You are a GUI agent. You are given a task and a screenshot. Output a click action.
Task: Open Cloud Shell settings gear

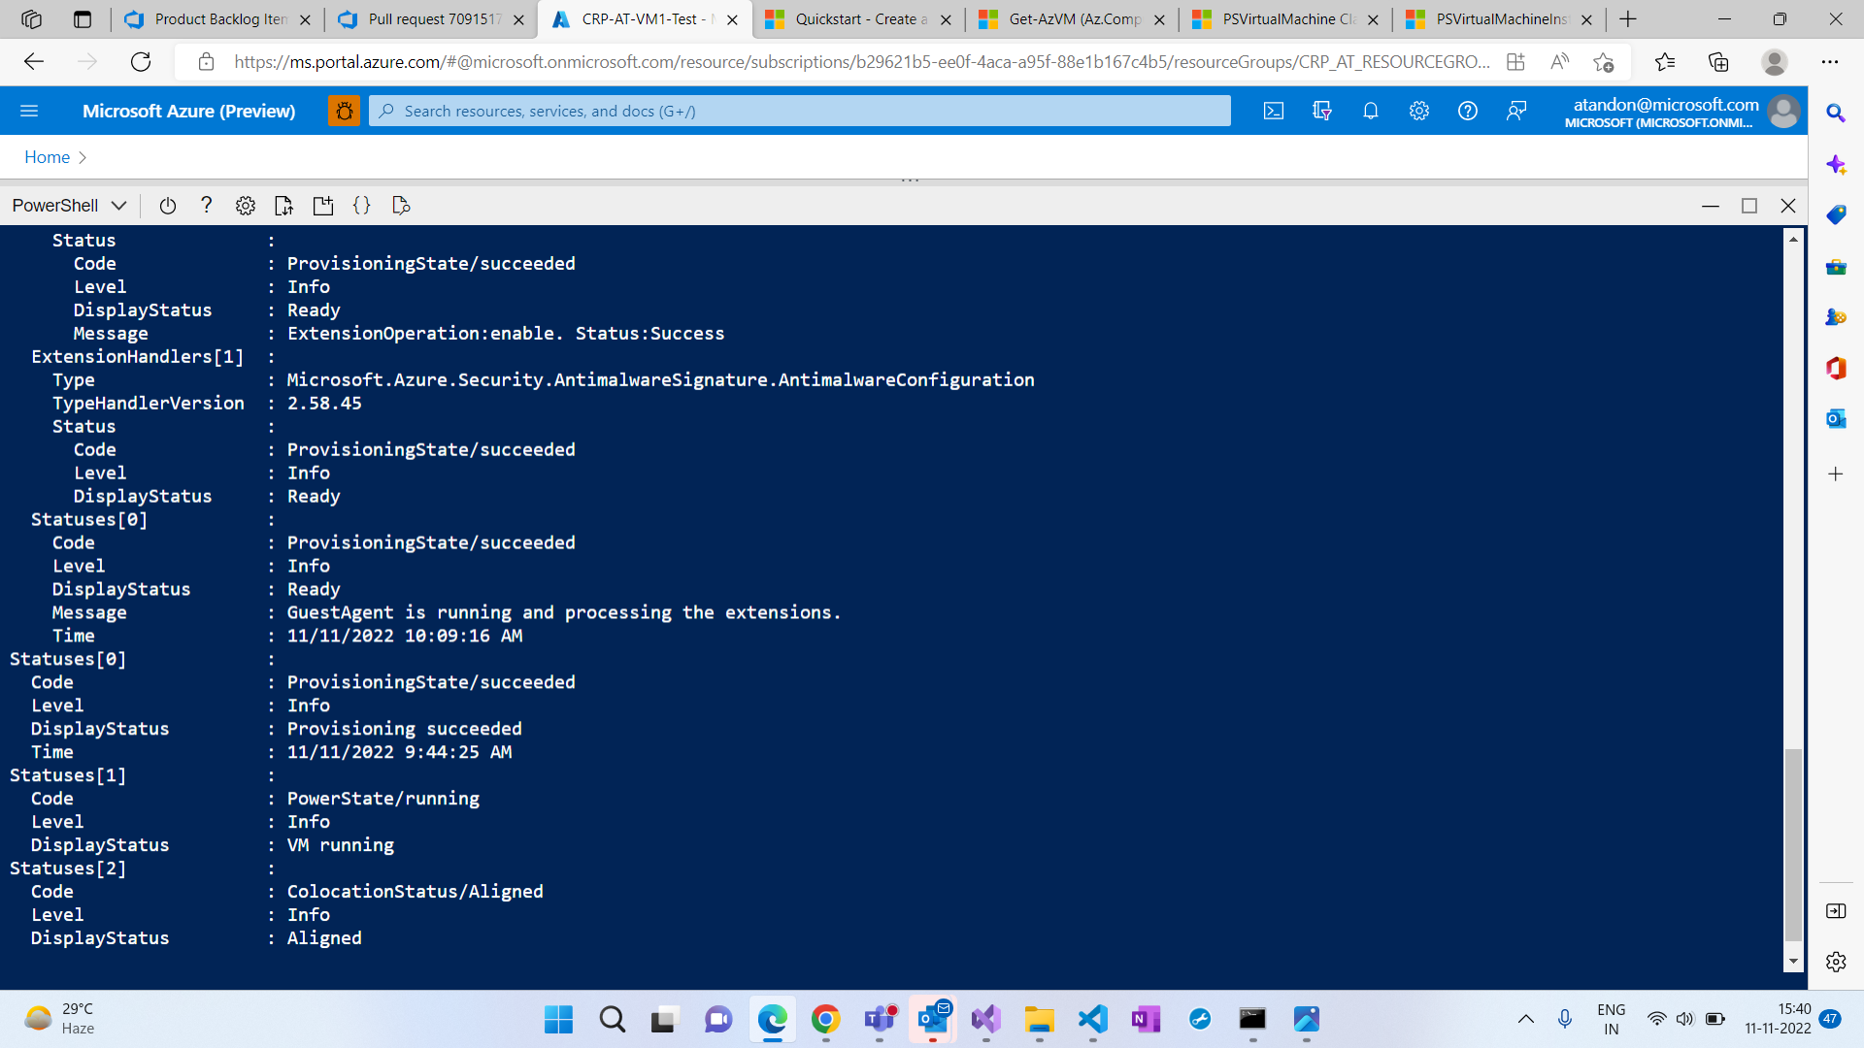[x=246, y=206]
